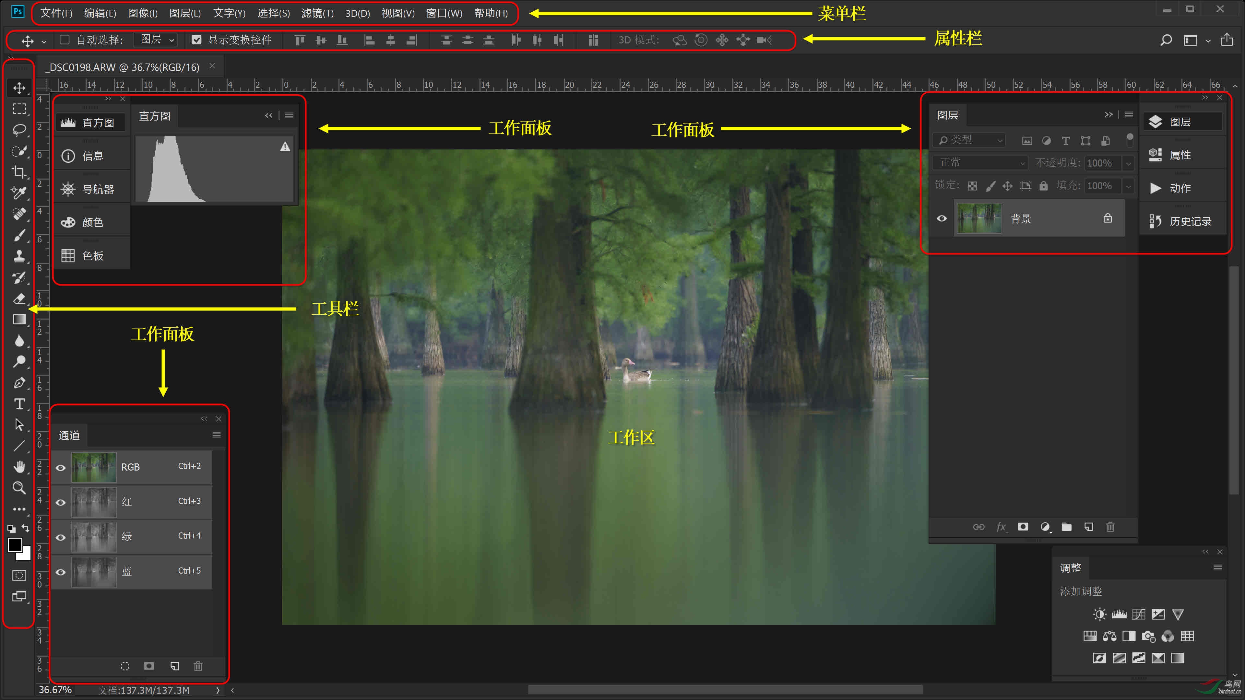Expand the layer Opacity dropdown arrow
This screenshot has height=700, width=1245.
1128,163
